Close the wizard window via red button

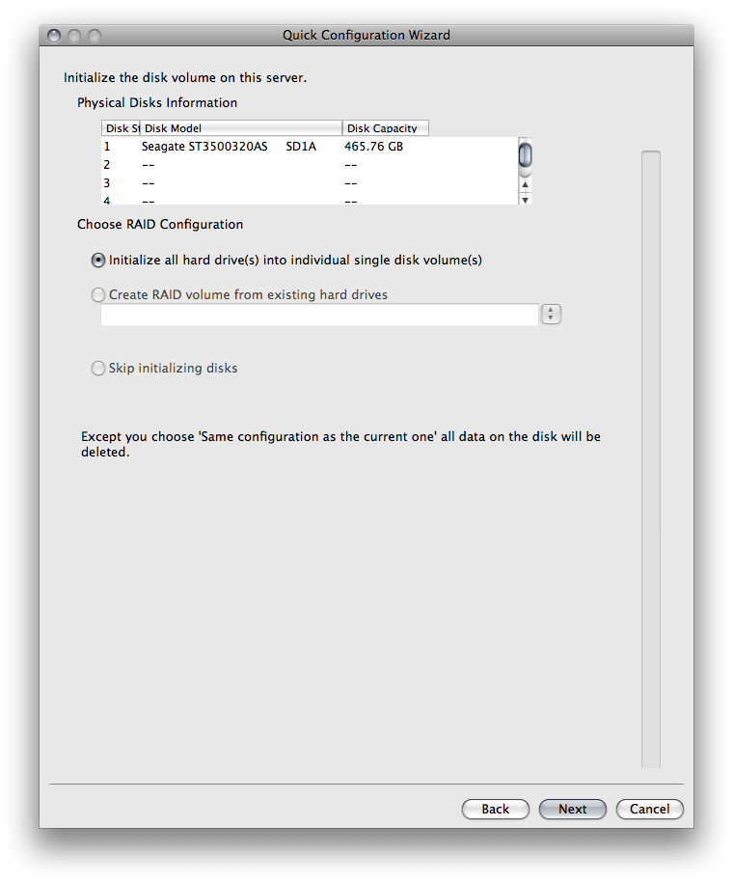(x=54, y=36)
